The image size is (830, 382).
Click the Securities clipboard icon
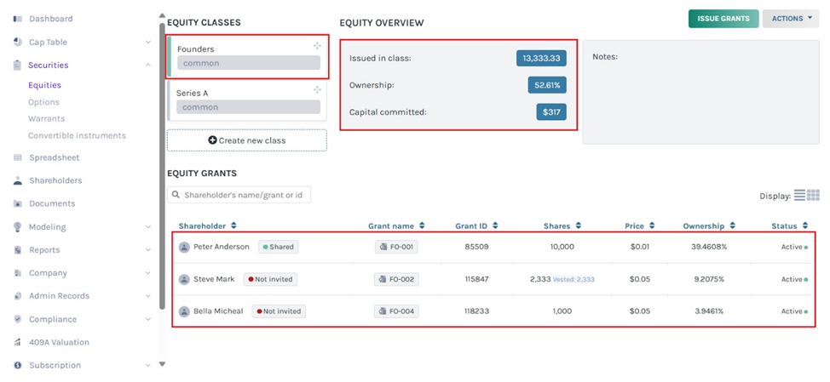pos(17,66)
